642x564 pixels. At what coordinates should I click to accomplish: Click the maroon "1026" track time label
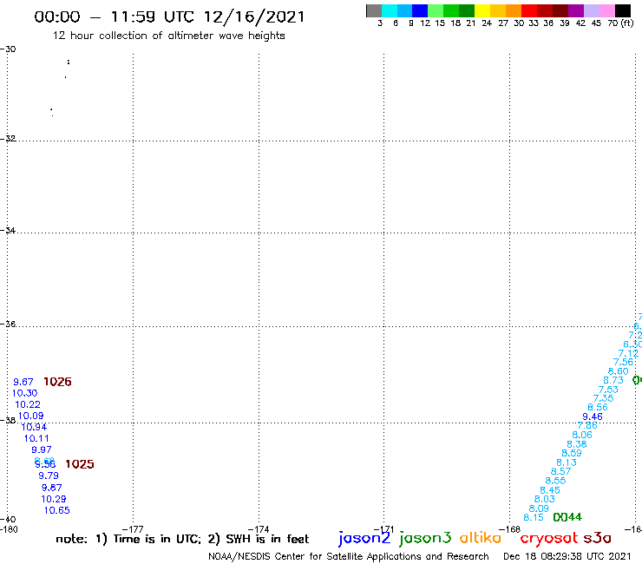pyautogui.click(x=57, y=382)
